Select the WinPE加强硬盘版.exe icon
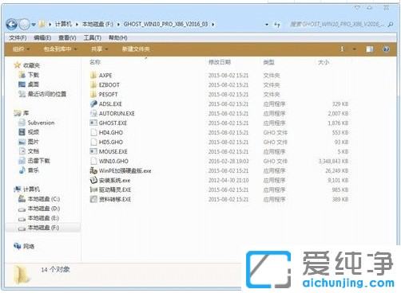401x293 pixels. click(93, 170)
